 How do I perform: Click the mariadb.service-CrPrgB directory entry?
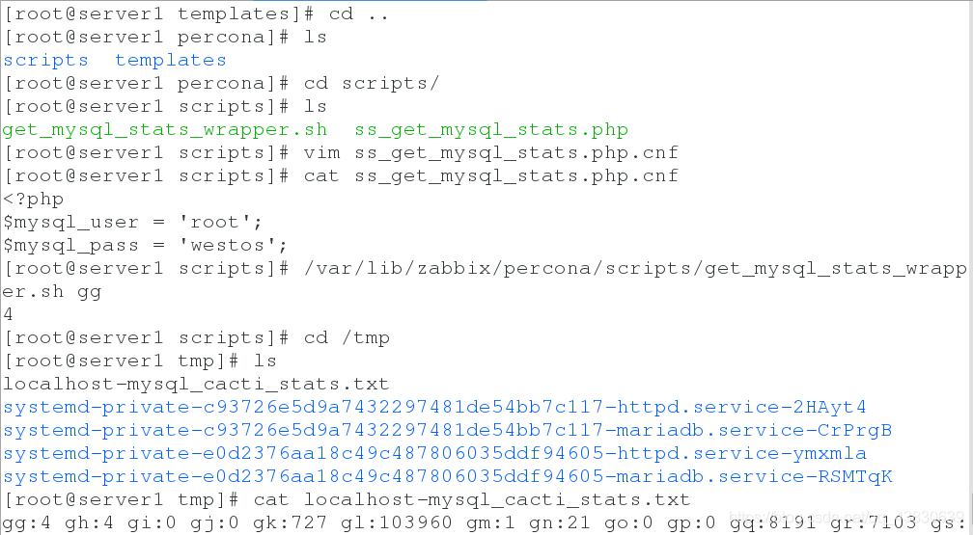coord(448,430)
